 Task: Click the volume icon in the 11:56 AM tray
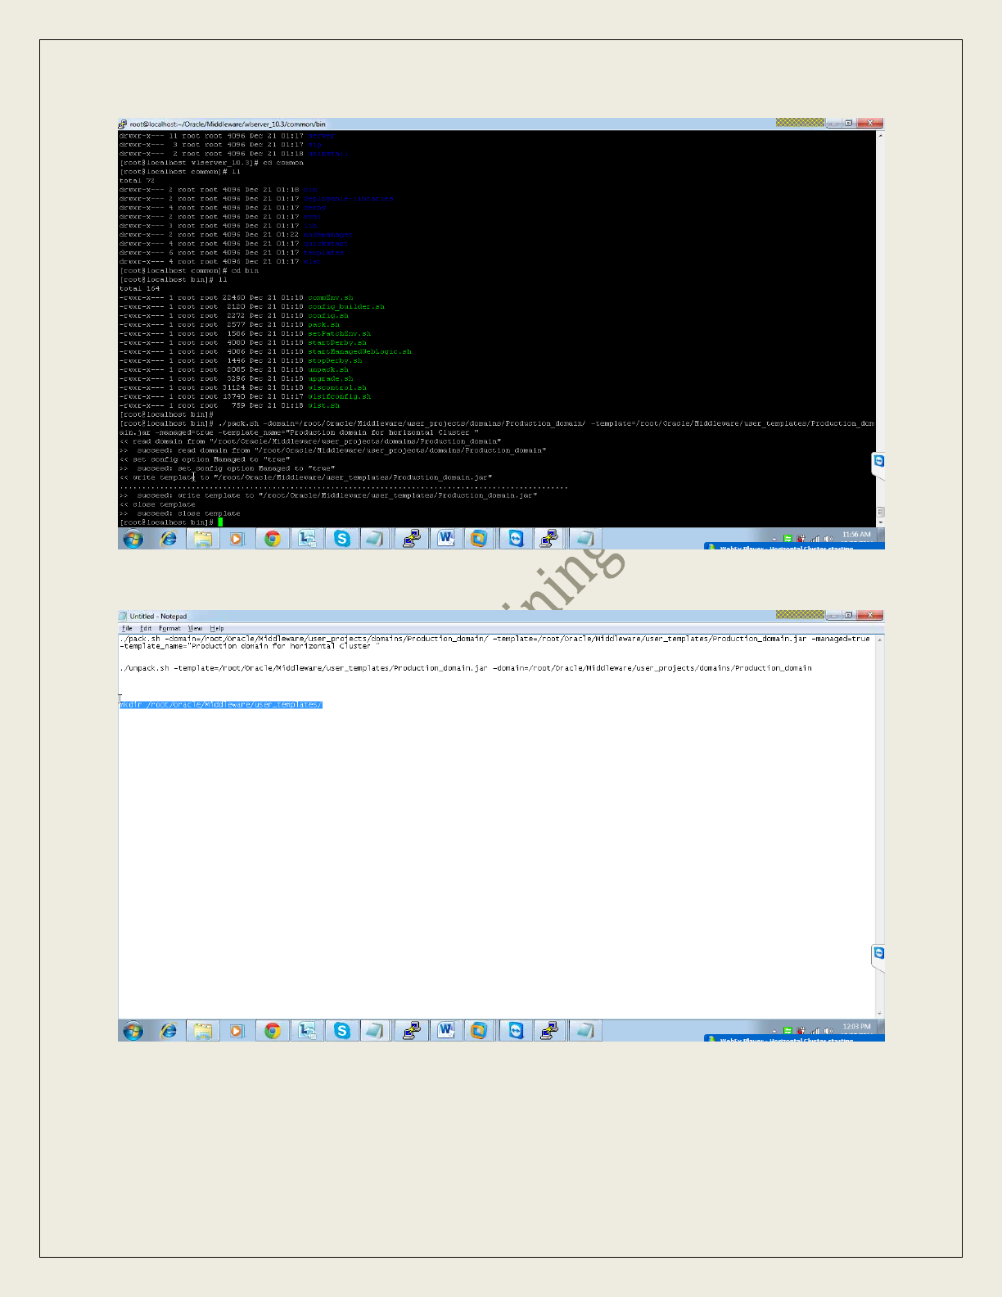pyautogui.click(x=828, y=539)
